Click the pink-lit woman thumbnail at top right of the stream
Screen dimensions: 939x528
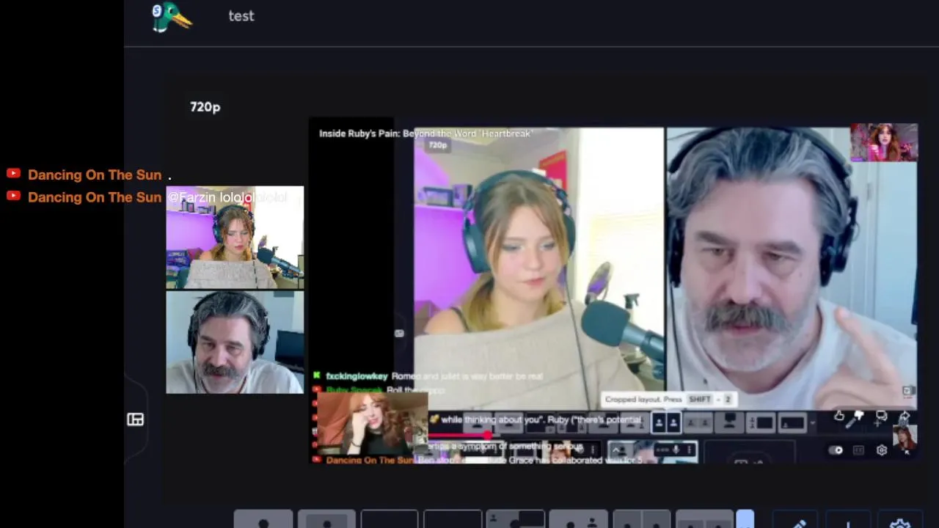884,142
